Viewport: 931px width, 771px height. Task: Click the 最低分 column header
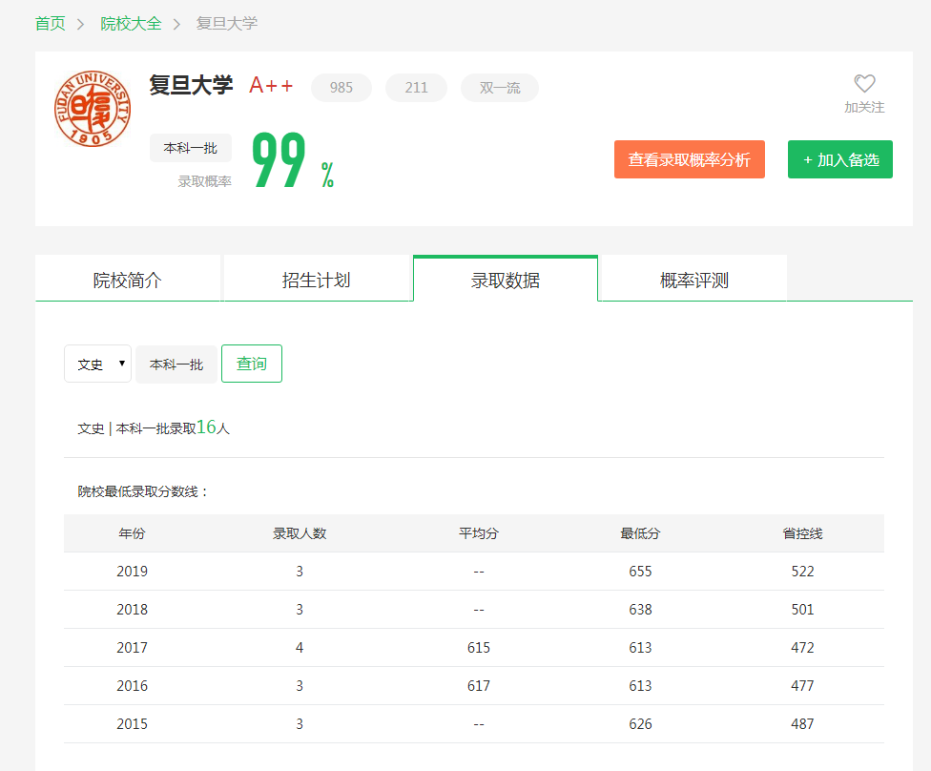coord(640,533)
